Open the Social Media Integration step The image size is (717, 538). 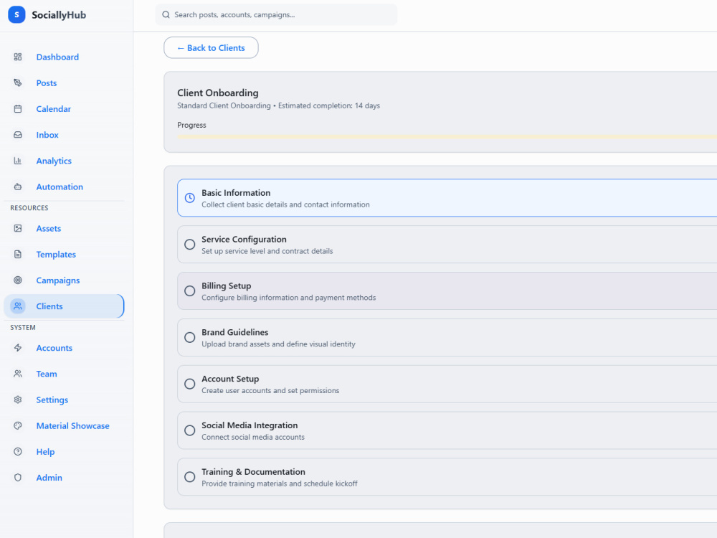click(447, 430)
